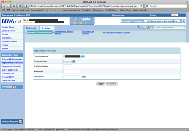The image size is (189, 131).
Task: Open Manutenção pagamentos serviços link
Action: pyautogui.click(x=116, y=32)
